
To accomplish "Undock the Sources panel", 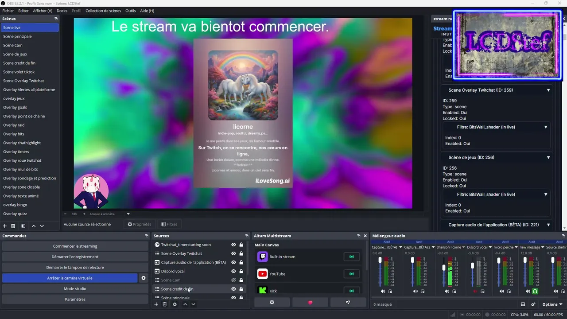I will tap(247, 236).
